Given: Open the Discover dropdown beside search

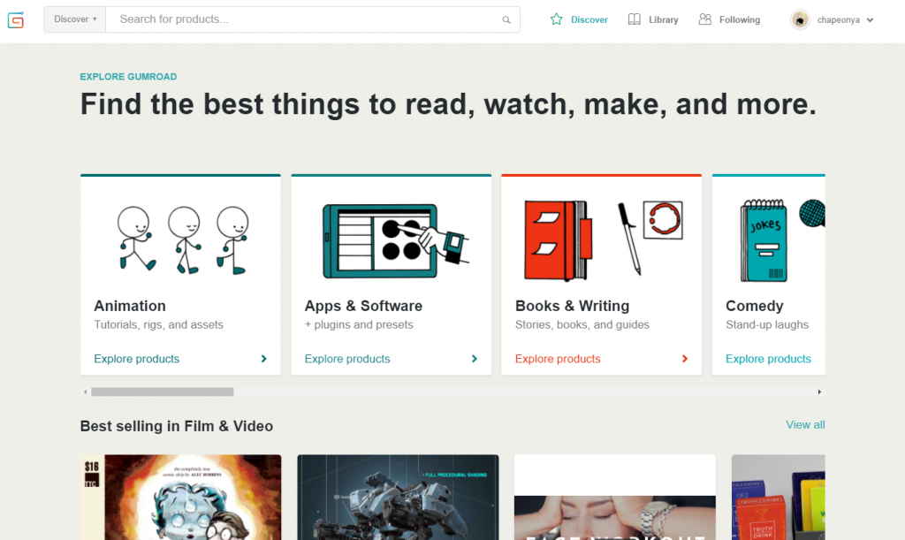Looking at the screenshot, I should [x=75, y=19].
